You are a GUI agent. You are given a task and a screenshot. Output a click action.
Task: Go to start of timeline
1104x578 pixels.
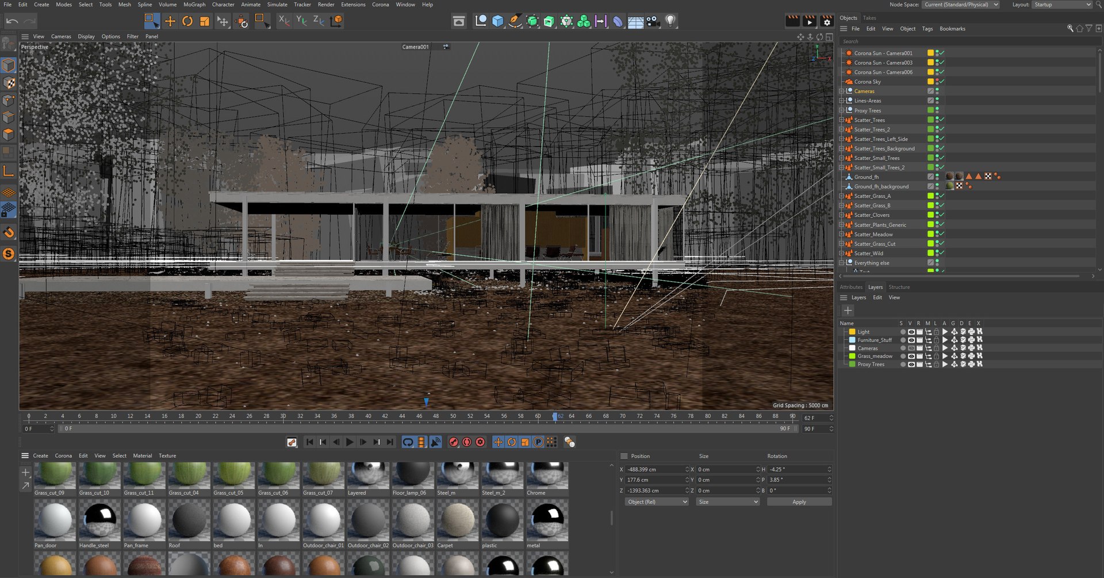tap(310, 442)
